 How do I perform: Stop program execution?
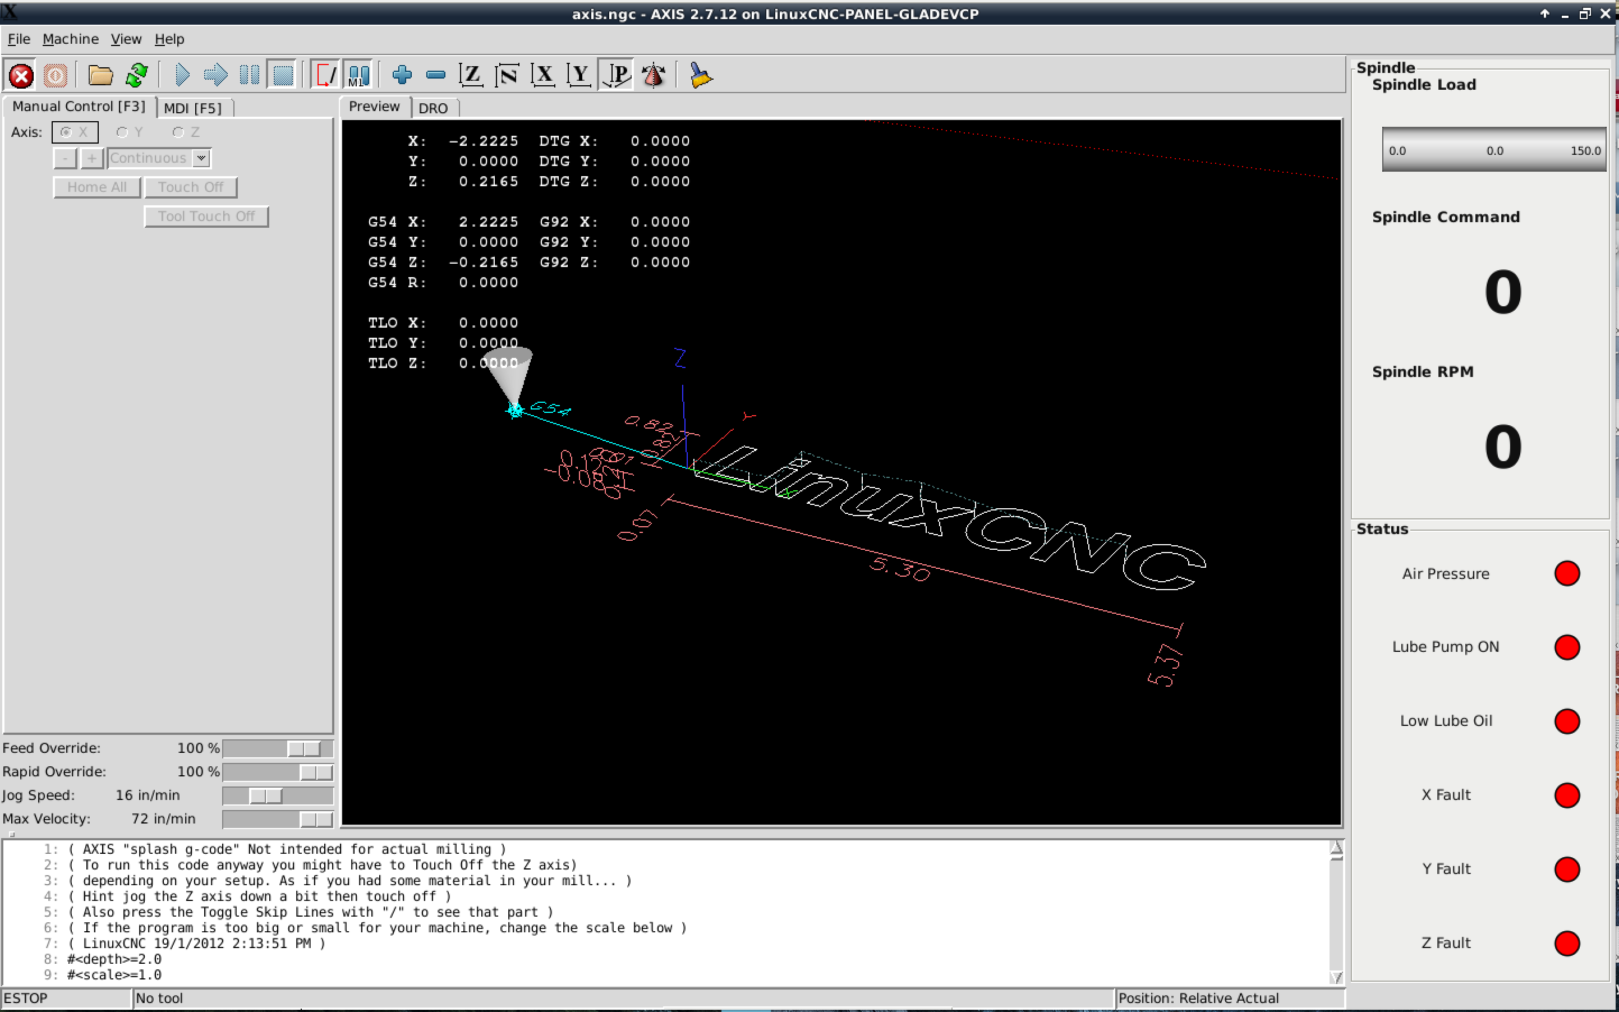click(283, 76)
